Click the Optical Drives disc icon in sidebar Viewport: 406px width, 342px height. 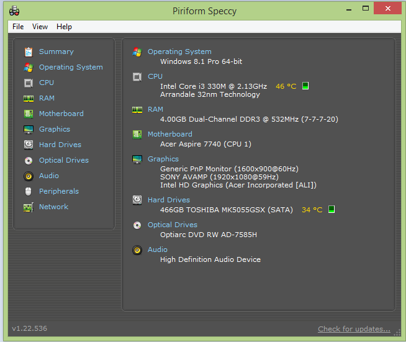coord(29,161)
